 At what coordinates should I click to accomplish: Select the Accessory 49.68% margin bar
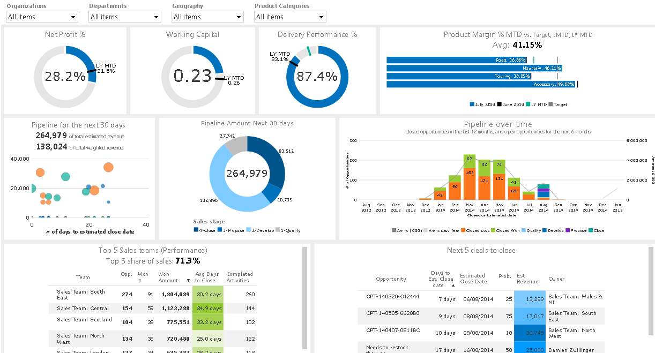tap(481, 84)
